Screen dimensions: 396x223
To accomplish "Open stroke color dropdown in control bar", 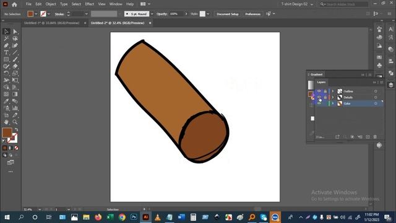I will click(x=49, y=14).
